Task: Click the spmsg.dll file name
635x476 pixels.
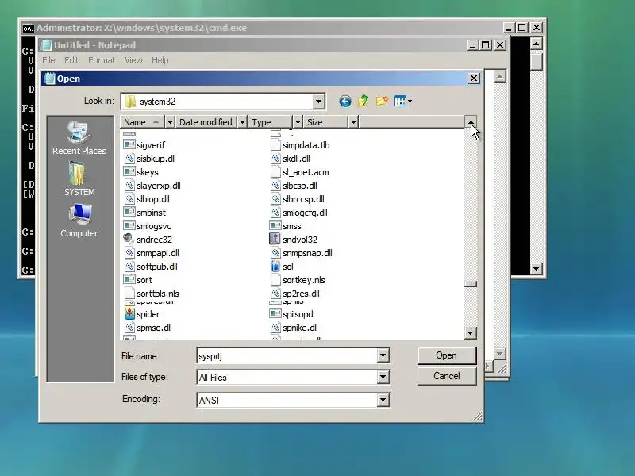Action: 154,328
